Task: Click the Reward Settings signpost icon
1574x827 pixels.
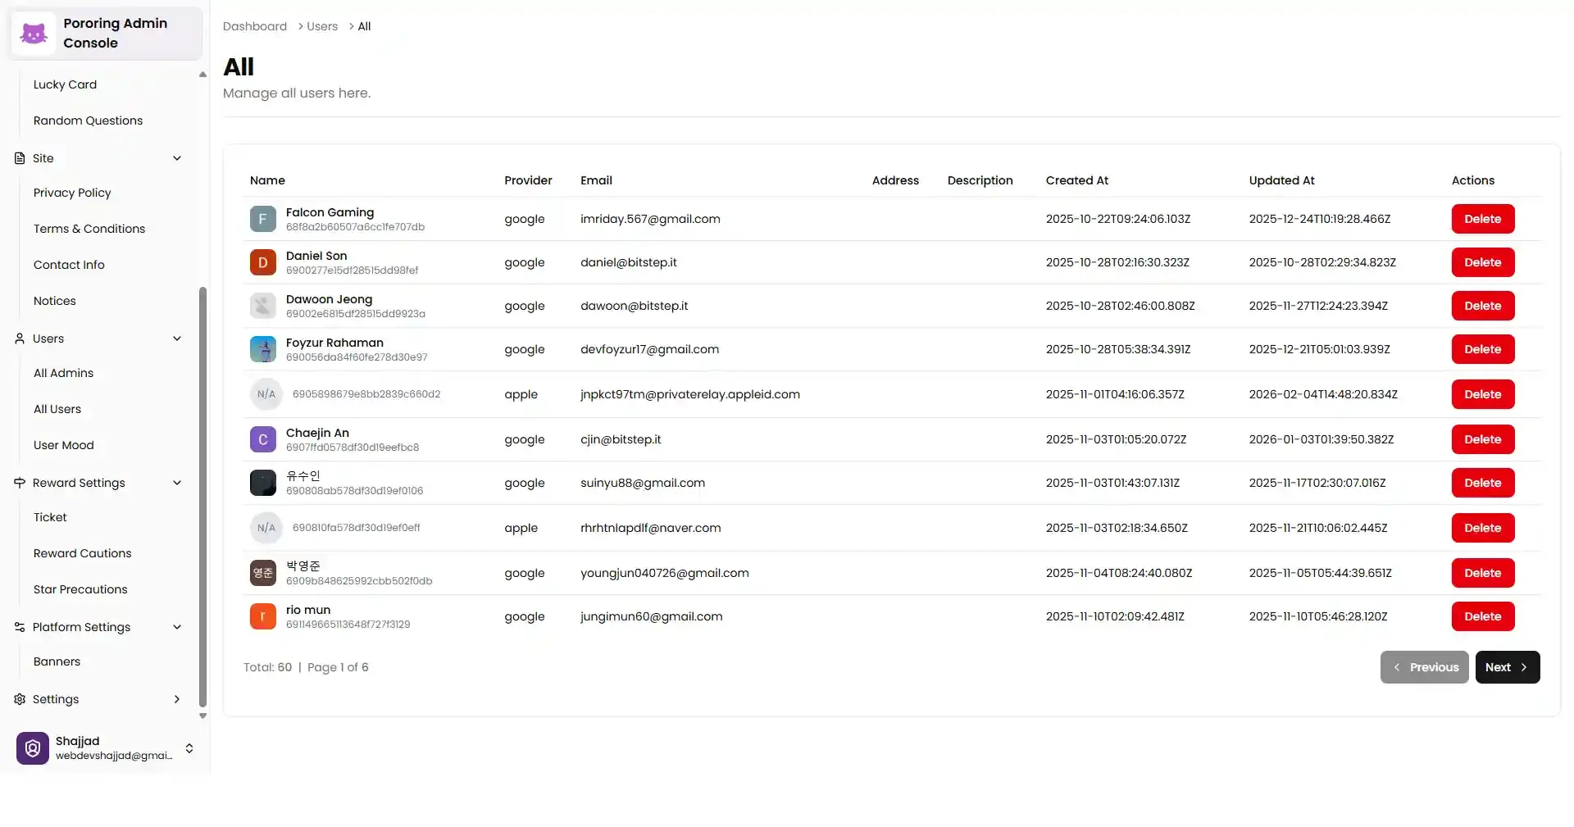Action: 20,483
